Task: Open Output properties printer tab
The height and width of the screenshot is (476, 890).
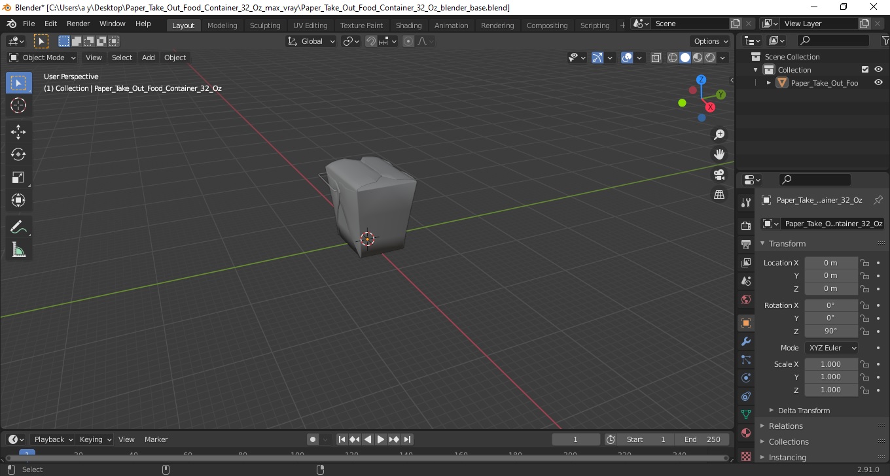Action: click(x=745, y=244)
